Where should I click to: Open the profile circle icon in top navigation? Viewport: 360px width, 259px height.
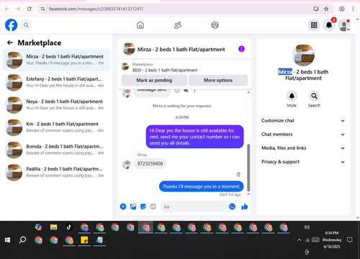tap(215, 25)
